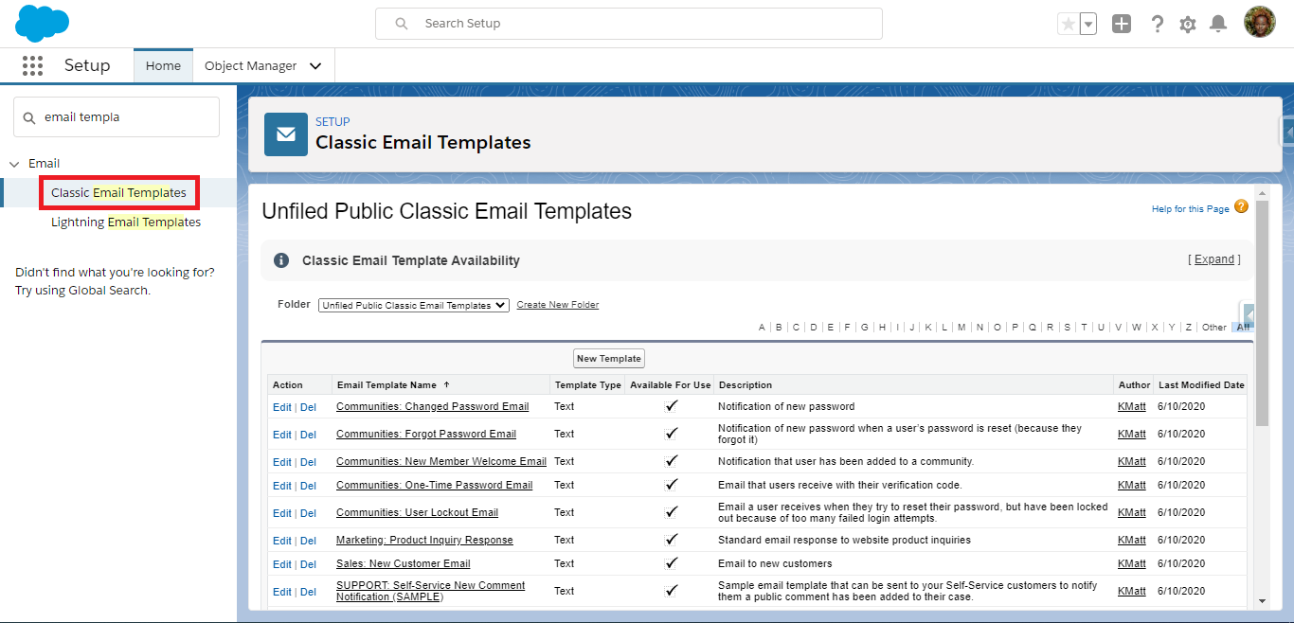Click Global Search hint text in sidebar
This screenshot has height=623, width=1294.
(x=116, y=281)
